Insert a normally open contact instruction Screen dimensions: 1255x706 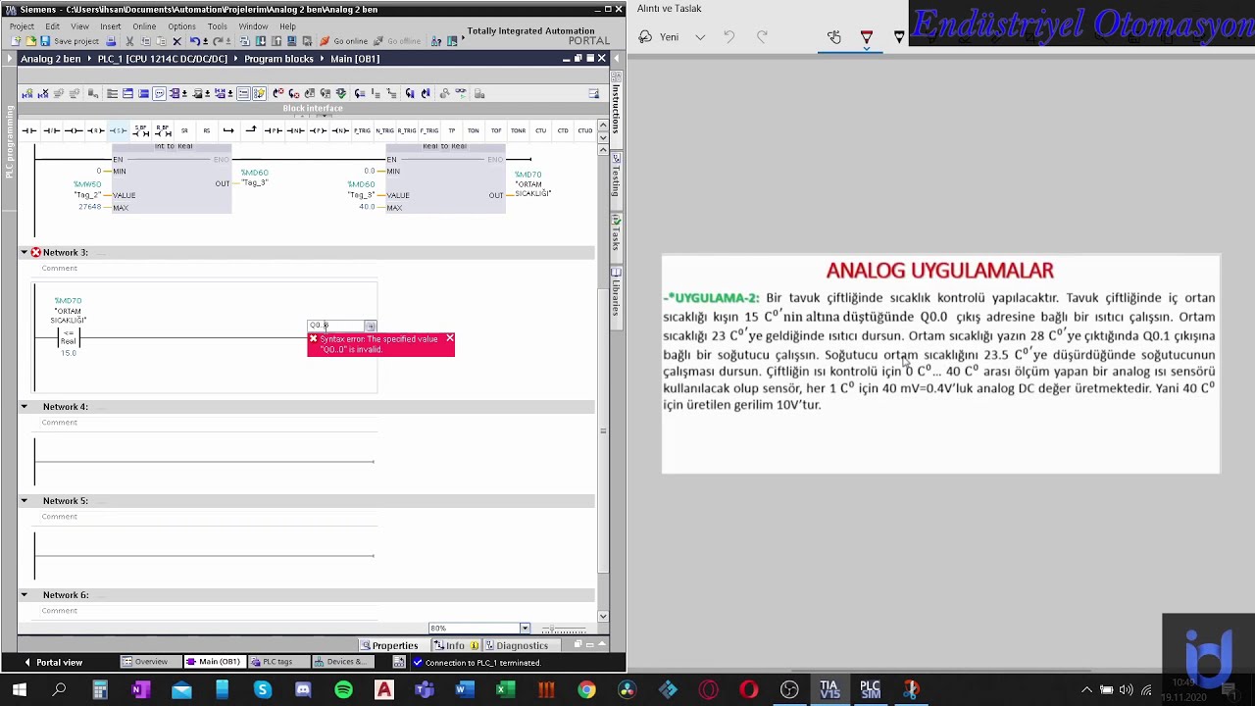29,130
